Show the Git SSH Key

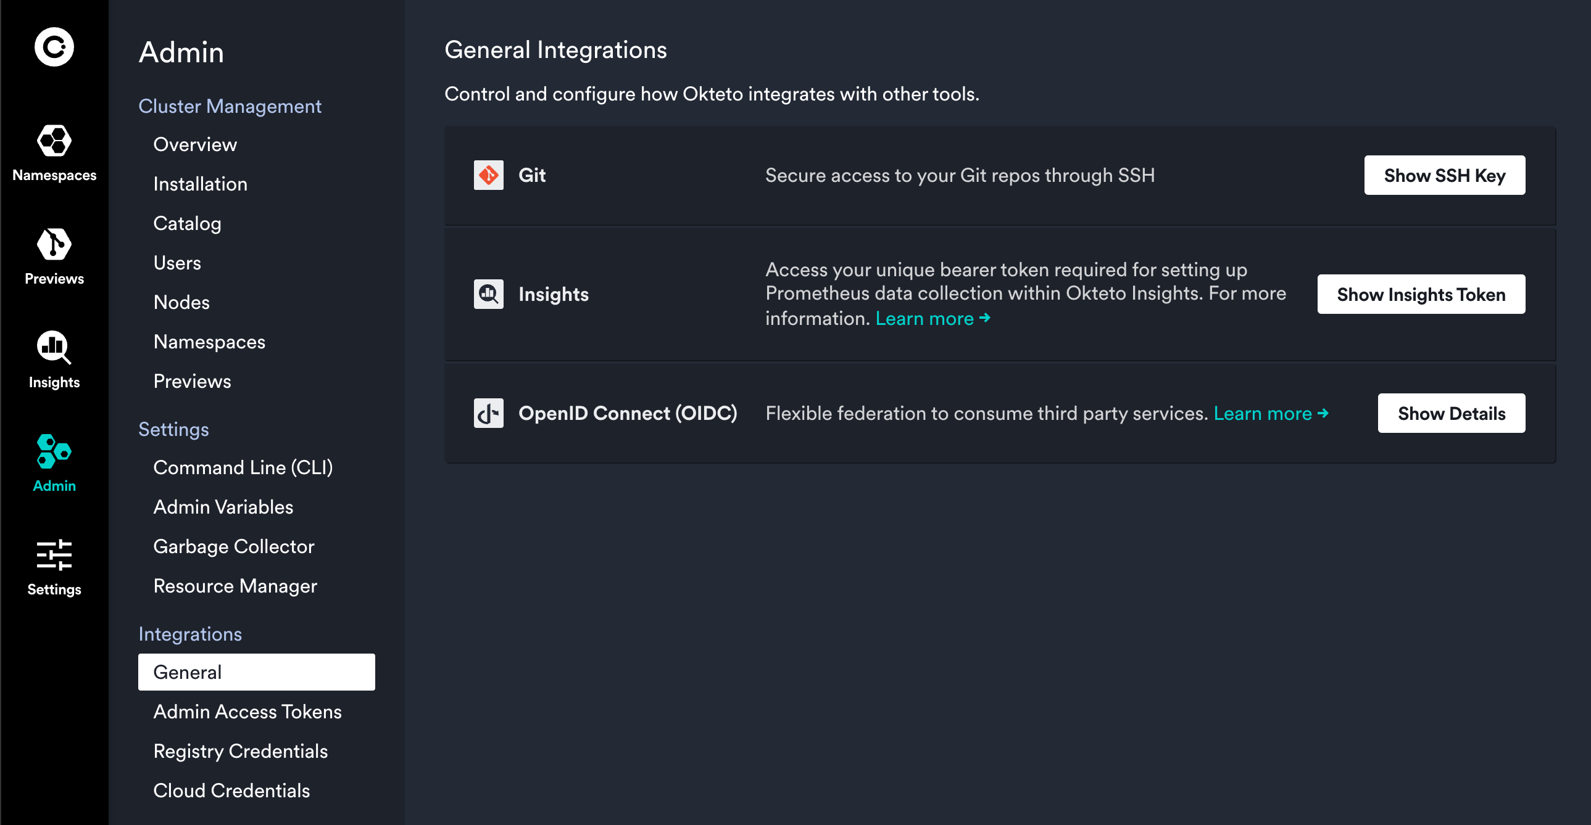coord(1444,175)
